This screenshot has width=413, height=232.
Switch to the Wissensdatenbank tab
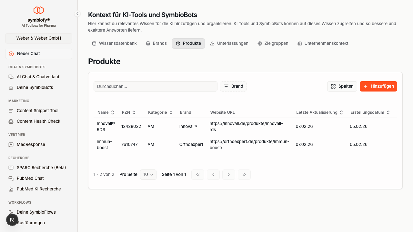pos(115,43)
